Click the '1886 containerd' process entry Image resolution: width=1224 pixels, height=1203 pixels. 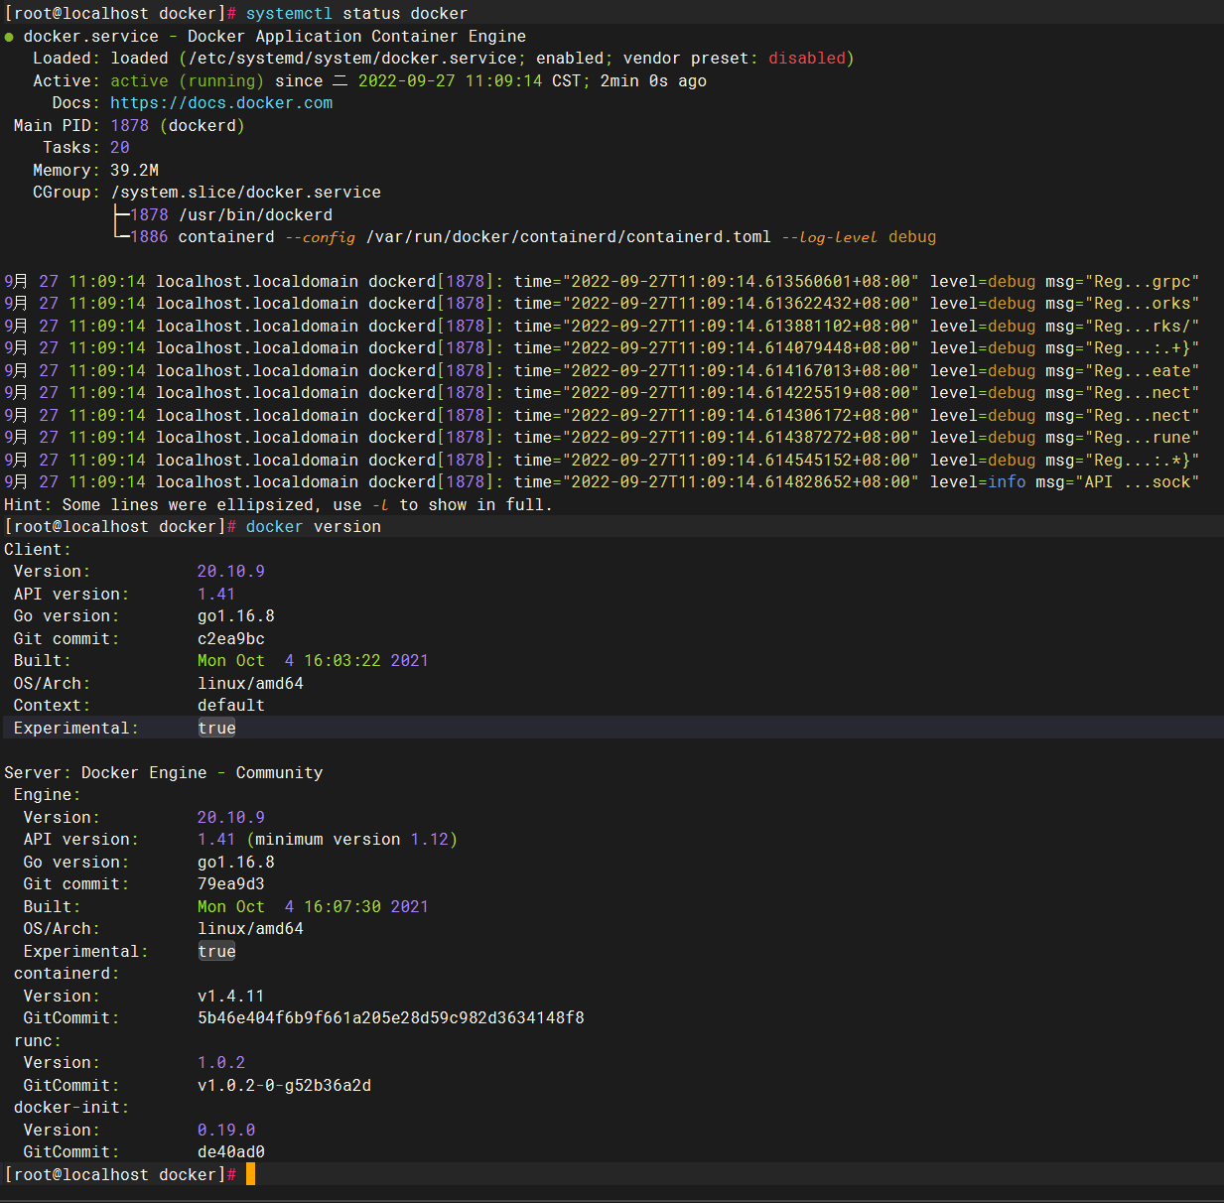coord(203,237)
